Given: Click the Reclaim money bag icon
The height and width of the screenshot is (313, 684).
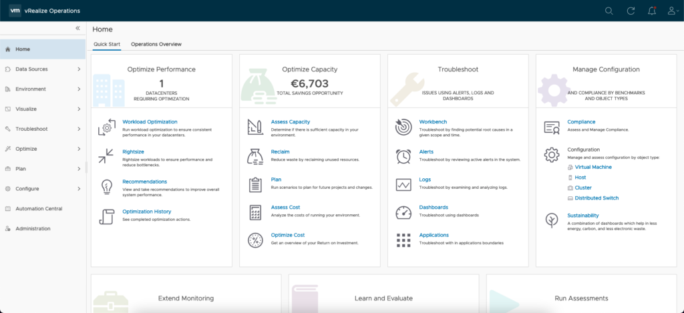Looking at the screenshot, I should pos(254,156).
